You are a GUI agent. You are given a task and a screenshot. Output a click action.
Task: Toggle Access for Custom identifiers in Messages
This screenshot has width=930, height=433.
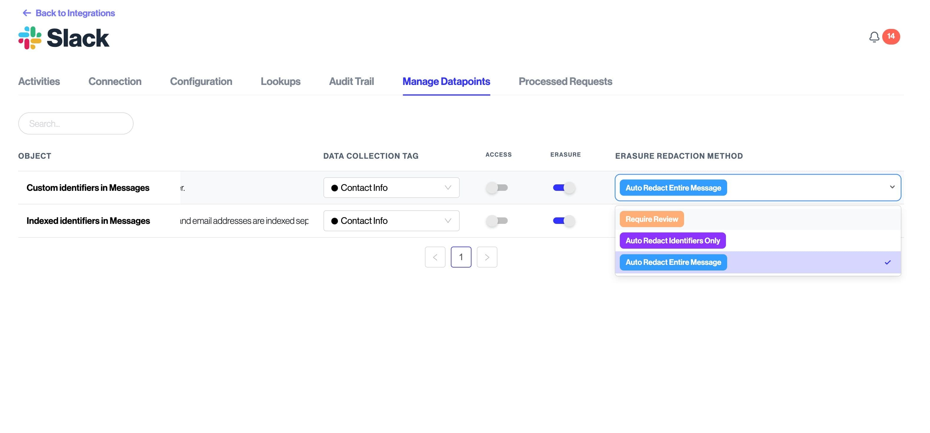coord(497,188)
